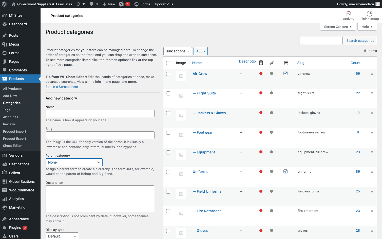Expand the Help panel
This screenshot has width=382, height=239.
pos(367,27)
